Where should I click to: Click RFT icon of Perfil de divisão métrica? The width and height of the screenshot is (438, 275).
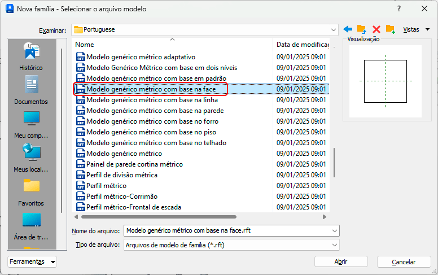[81, 175]
